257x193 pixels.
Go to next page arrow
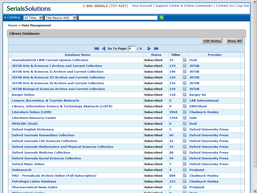pyautogui.click(x=149, y=49)
